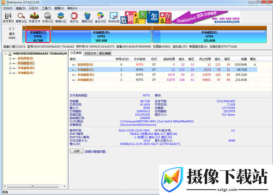Click drive icon of 本地磁盘(E:) table row
Viewport: 273px width, 195px height.
pos(74,80)
